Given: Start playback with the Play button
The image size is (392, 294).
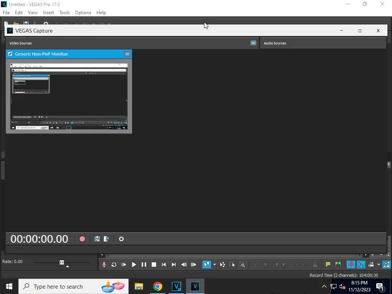Looking at the screenshot, I should coord(134,265).
